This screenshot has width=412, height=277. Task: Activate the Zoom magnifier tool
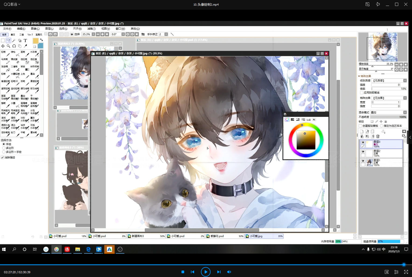8,46
